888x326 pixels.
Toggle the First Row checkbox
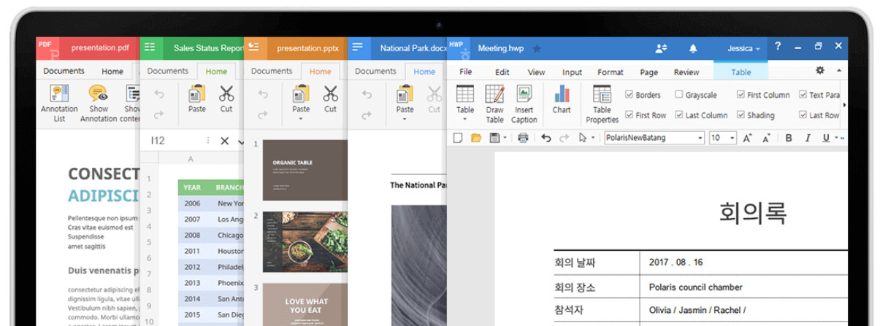pyautogui.click(x=629, y=115)
